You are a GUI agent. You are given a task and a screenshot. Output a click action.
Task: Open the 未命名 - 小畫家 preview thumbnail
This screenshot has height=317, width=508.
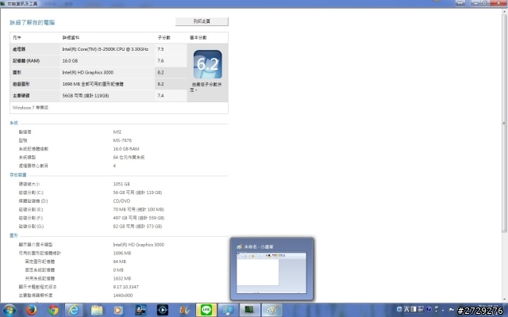click(271, 273)
